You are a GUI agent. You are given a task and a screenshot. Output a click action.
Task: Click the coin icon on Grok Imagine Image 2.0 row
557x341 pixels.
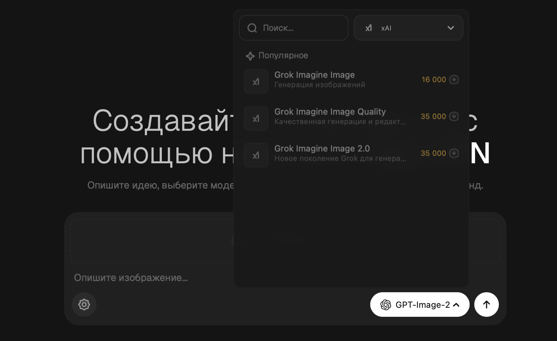454,153
